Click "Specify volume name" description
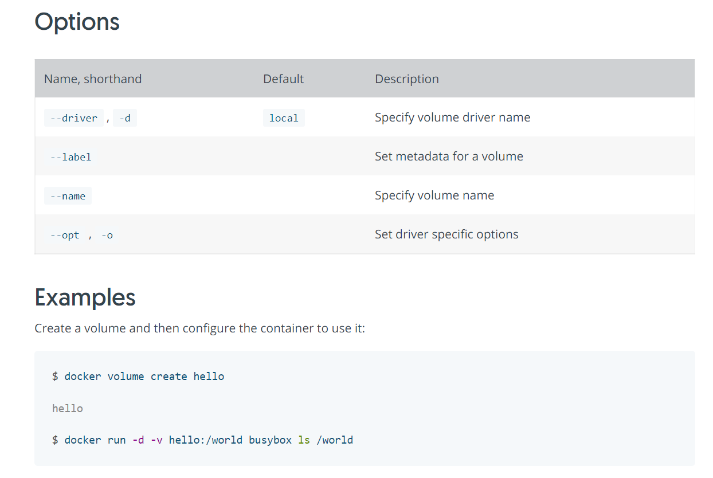The height and width of the screenshot is (478, 713). coord(434,195)
